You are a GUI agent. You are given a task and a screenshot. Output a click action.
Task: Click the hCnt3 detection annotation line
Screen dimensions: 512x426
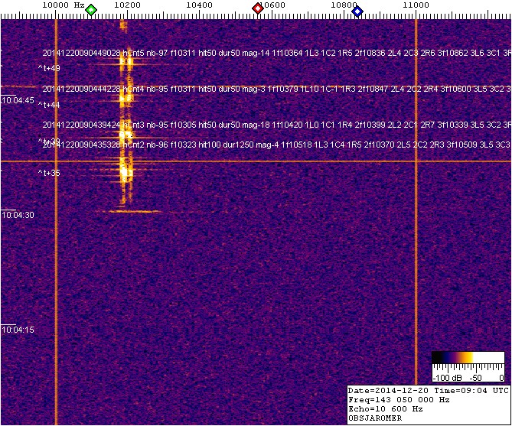point(276,125)
